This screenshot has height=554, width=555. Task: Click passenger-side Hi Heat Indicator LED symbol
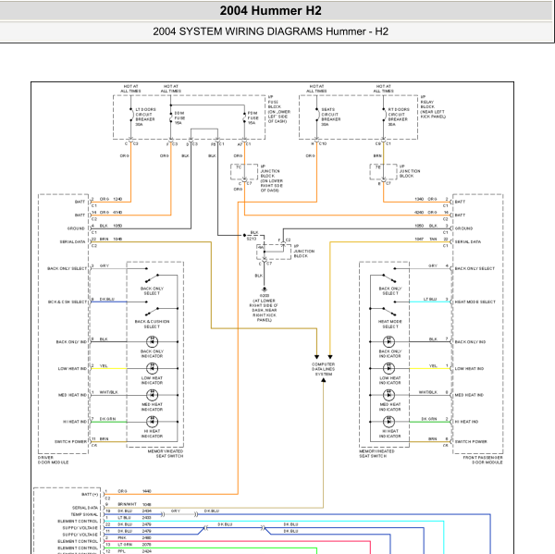pyautogui.click(x=389, y=422)
